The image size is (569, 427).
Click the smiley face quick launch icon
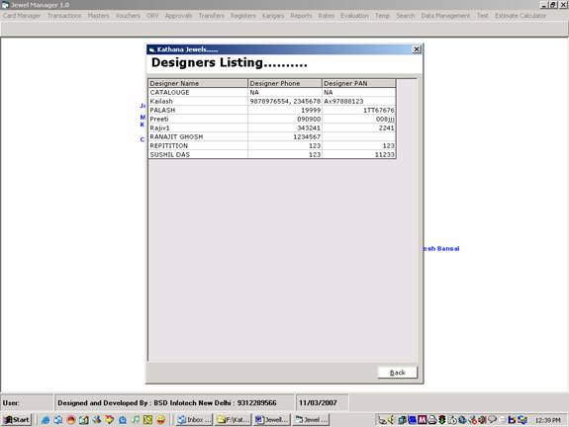(160, 420)
